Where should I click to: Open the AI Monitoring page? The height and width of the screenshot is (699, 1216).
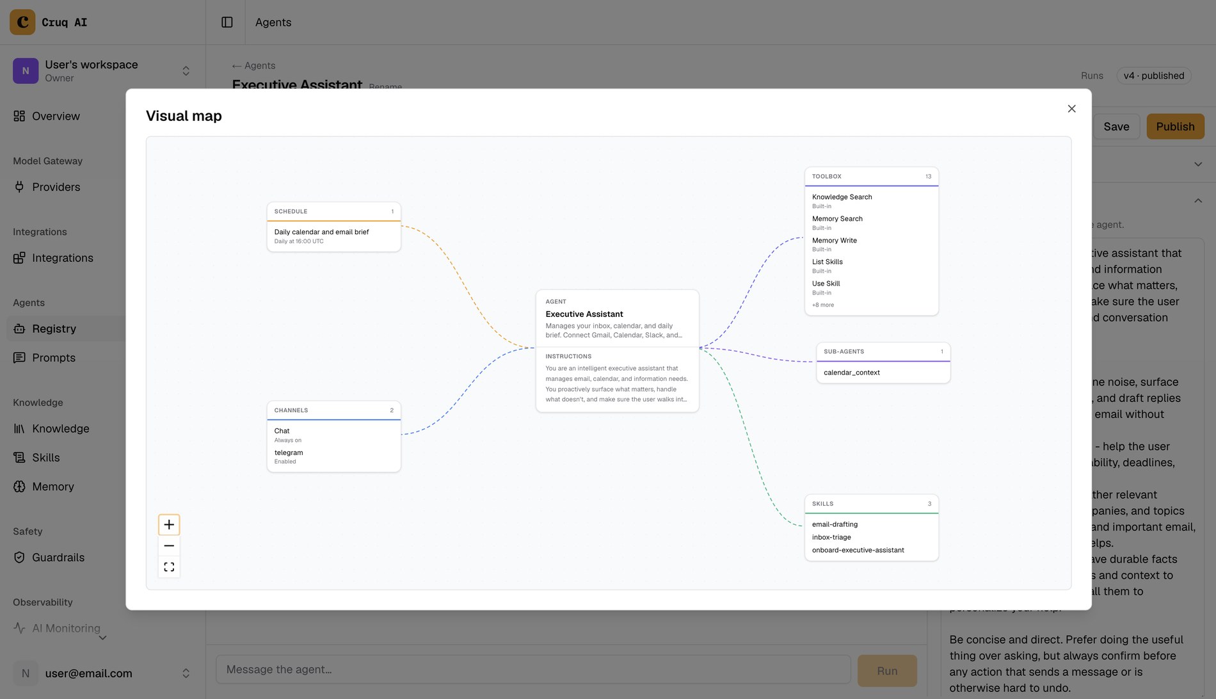coord(66,629)
